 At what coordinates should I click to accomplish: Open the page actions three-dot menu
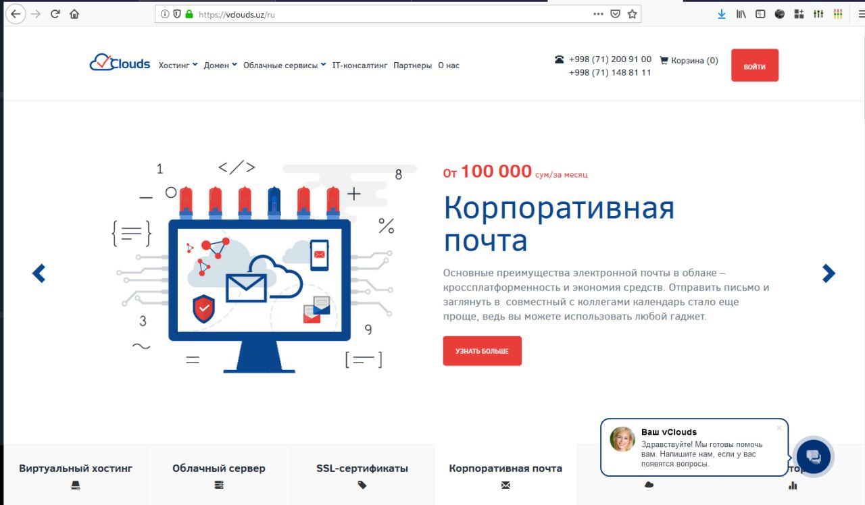598,14
